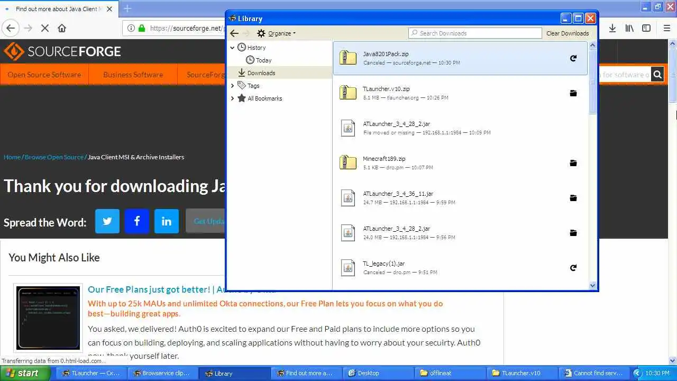Viewport: 677px width, 381px height.
Task: Retry the Java8201Pack.zip download
Action: click(x=573, y=58)
